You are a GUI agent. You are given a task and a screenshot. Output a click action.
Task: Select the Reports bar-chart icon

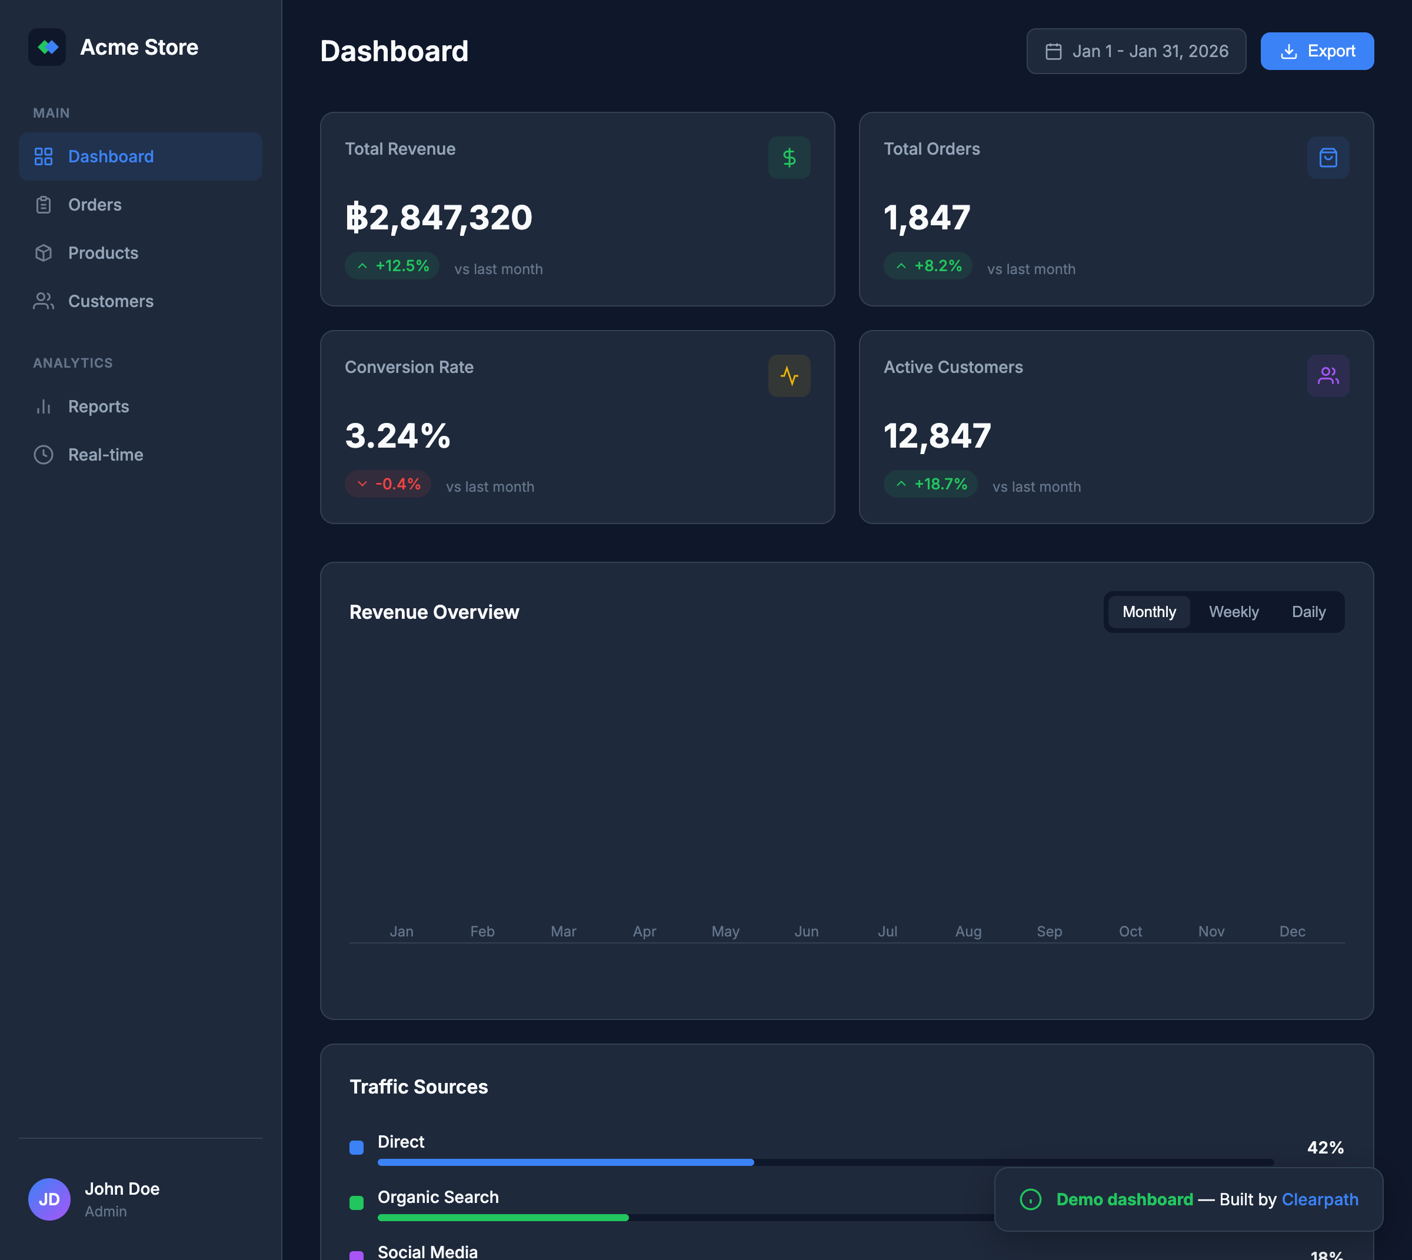tap(44, 406)
